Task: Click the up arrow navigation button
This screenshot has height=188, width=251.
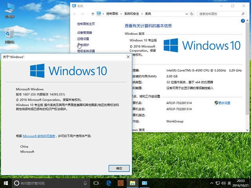Action: (92, 14)
